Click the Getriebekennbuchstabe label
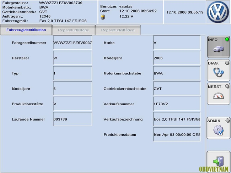 125,89
